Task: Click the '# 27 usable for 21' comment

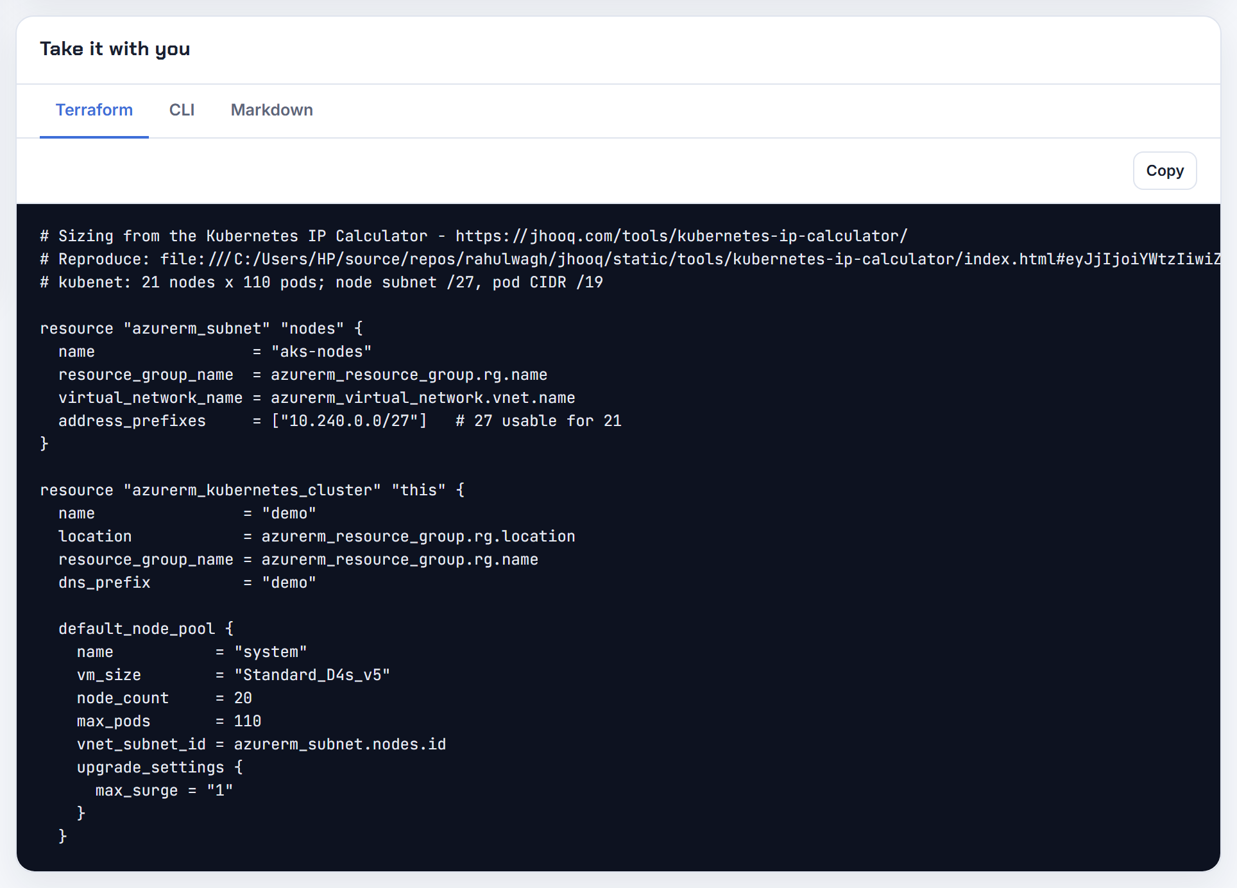Action: (538, 421)
